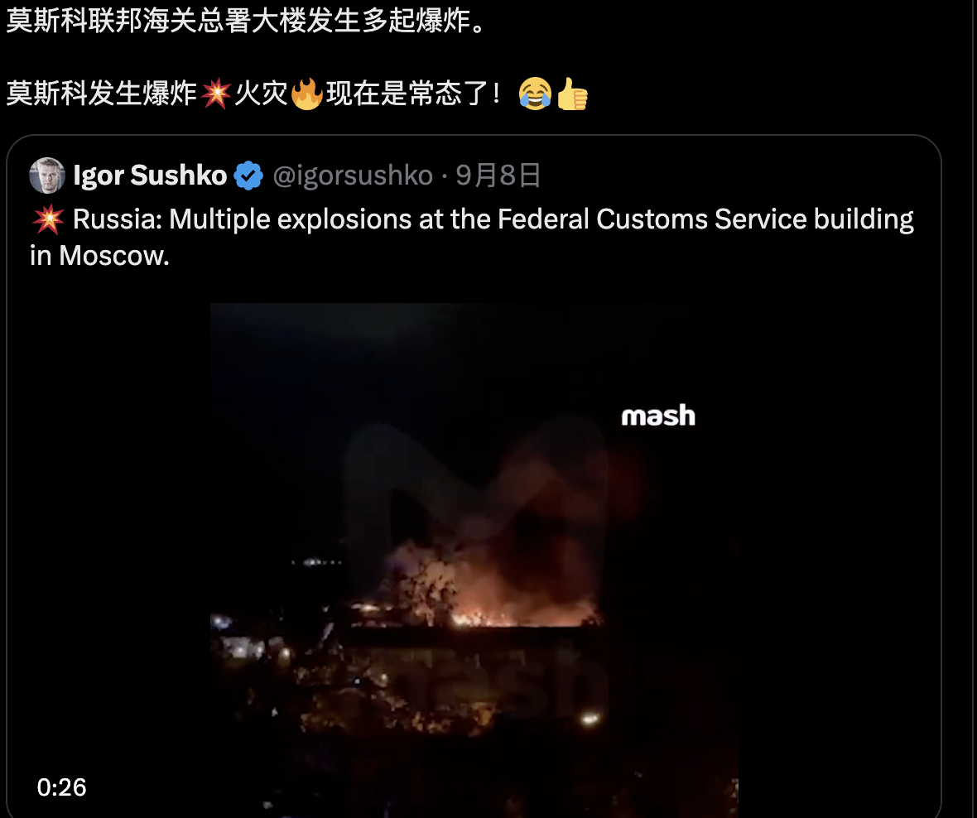Click the text 莫斯科发生爆炸

tap(102, 94)
